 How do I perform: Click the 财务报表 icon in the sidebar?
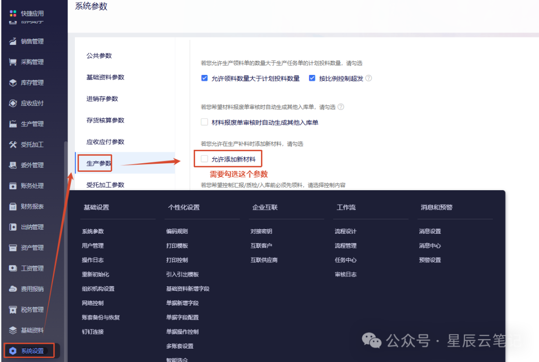point(12,206)
